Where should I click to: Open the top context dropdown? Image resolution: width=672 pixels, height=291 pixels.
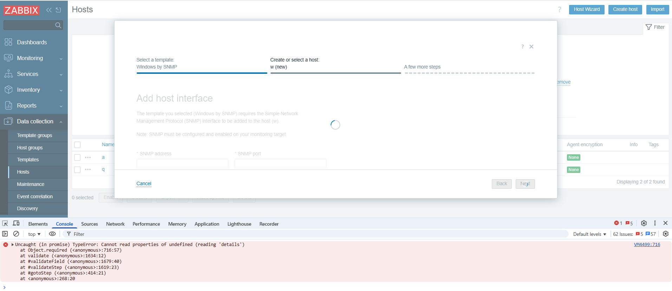click(x=34, y=234)
